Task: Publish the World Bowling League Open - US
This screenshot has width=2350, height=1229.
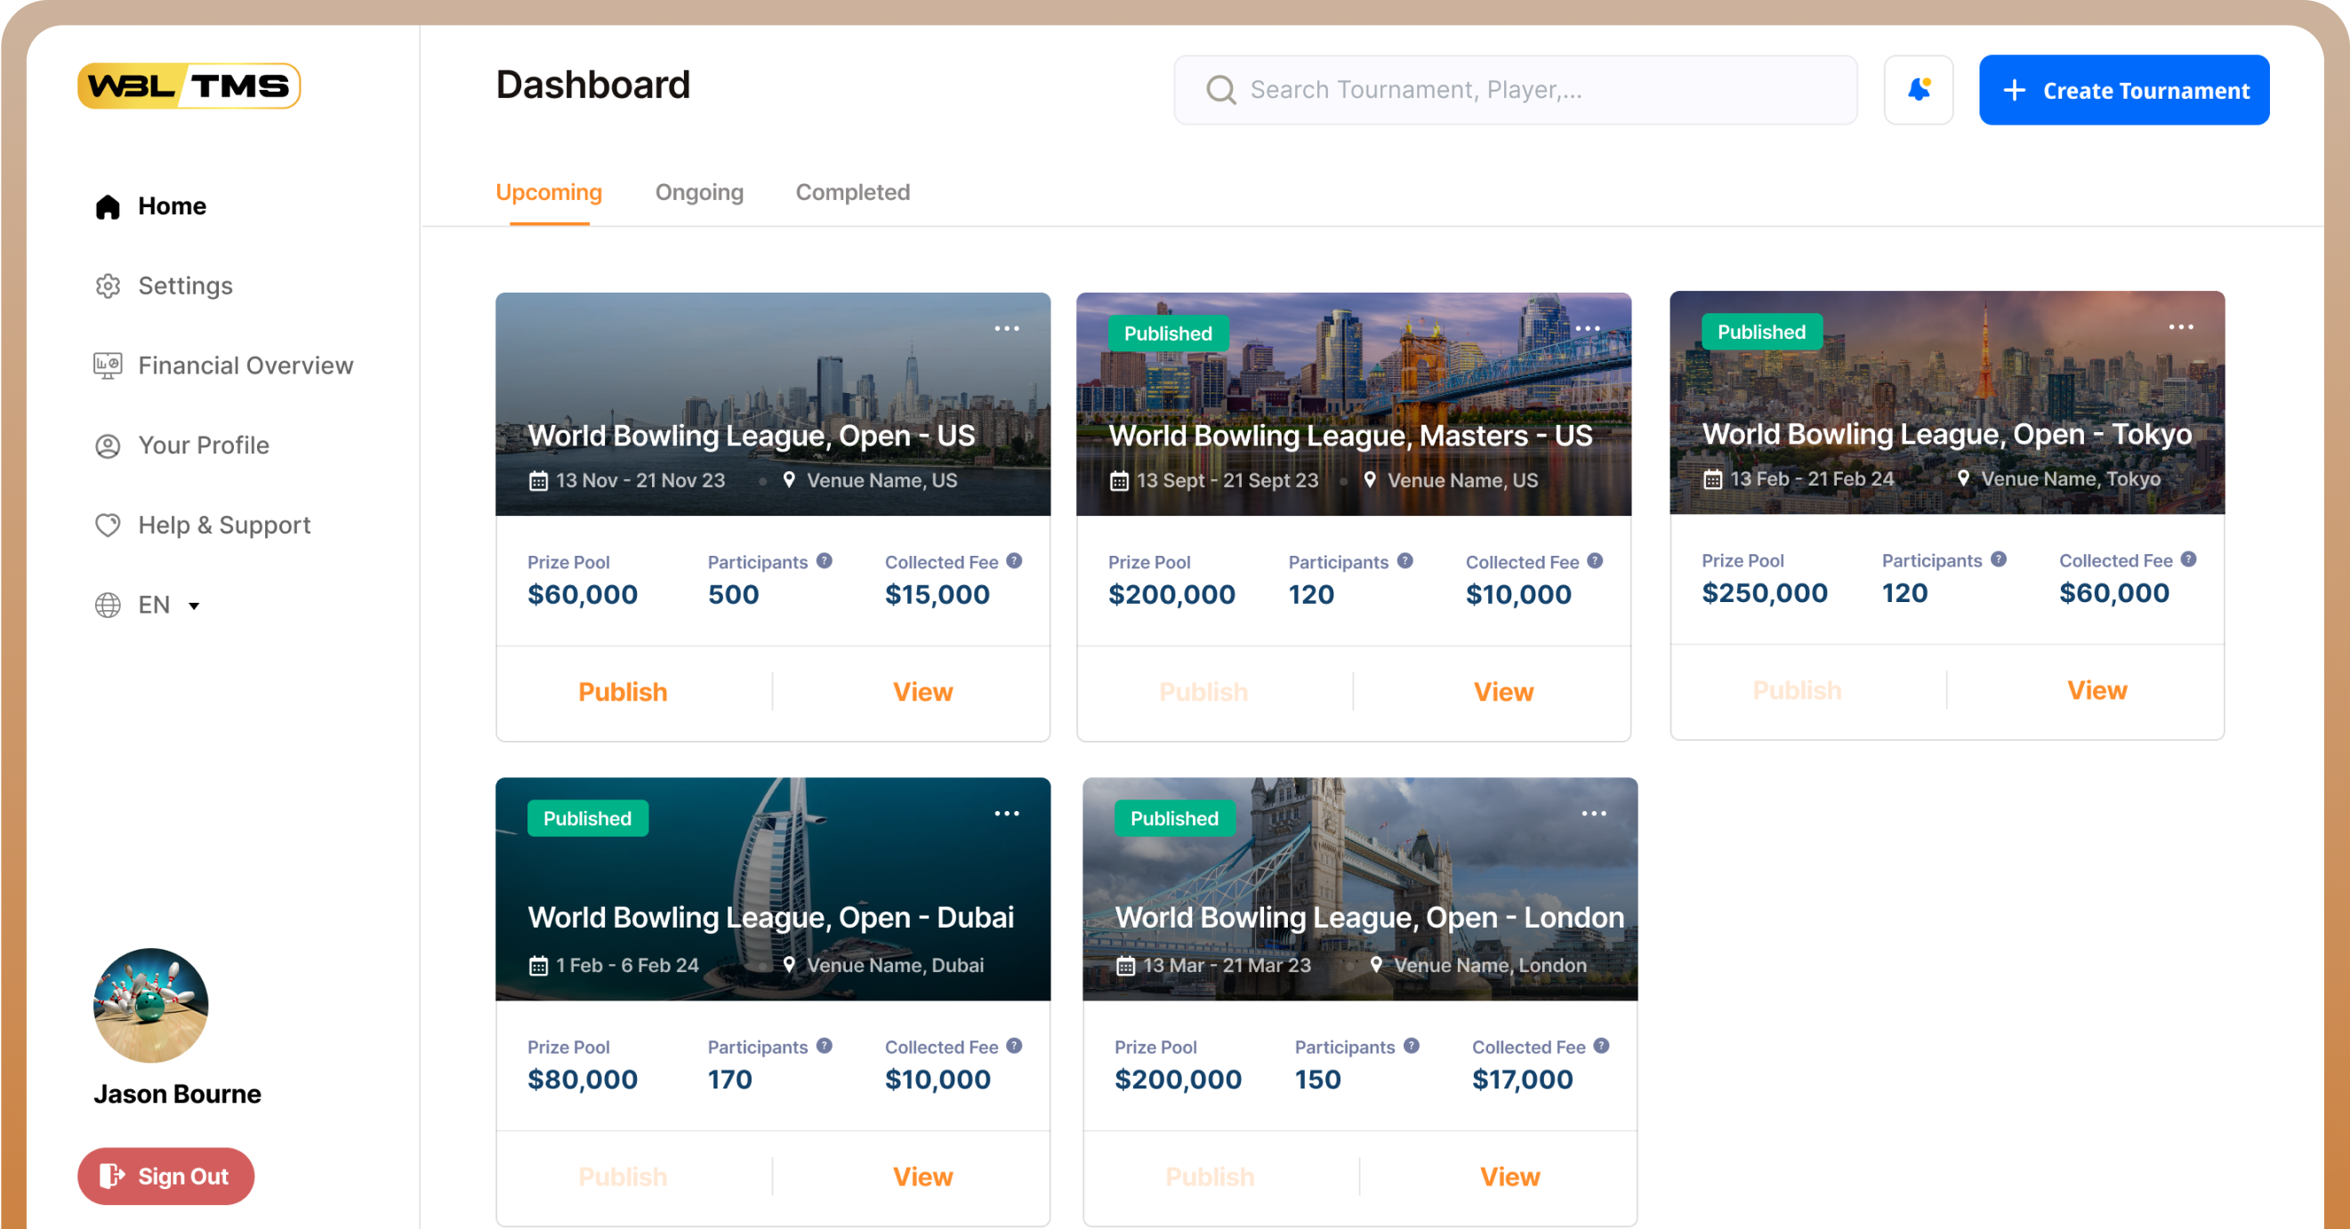Action: [622, 692]
